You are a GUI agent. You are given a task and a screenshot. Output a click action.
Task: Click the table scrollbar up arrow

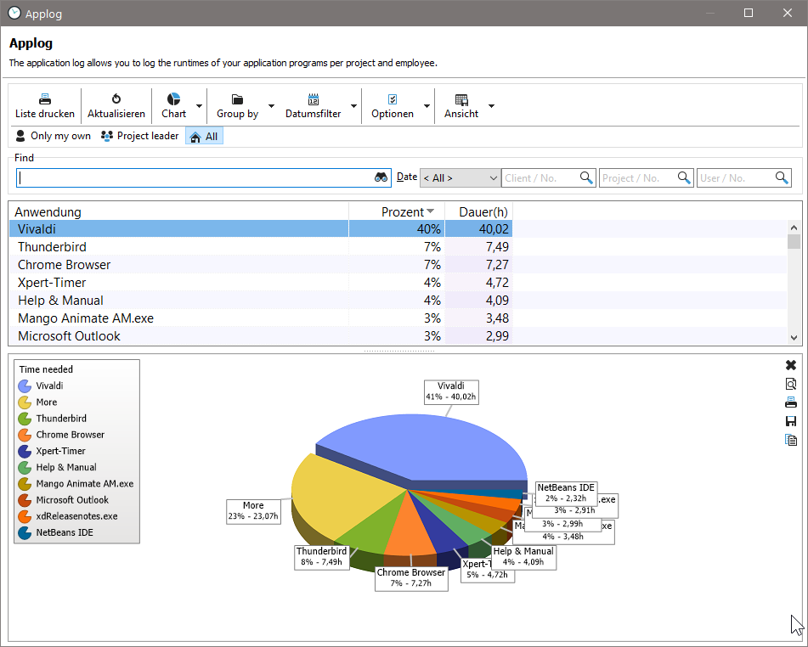[794, 228]
